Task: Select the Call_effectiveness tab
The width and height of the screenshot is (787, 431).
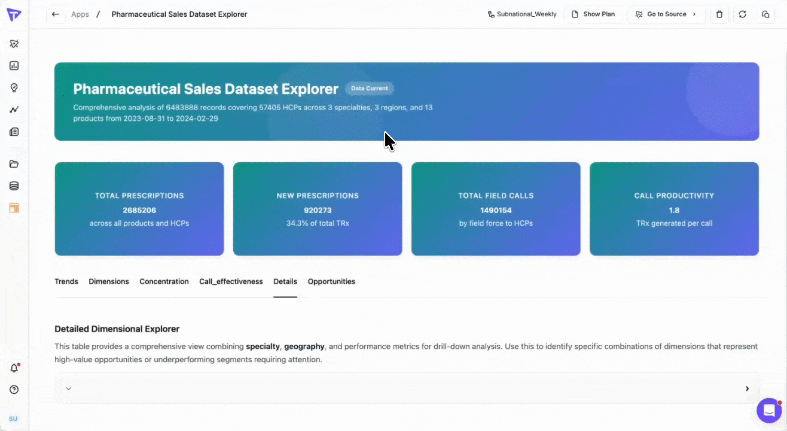Action: tap(231, 281)
